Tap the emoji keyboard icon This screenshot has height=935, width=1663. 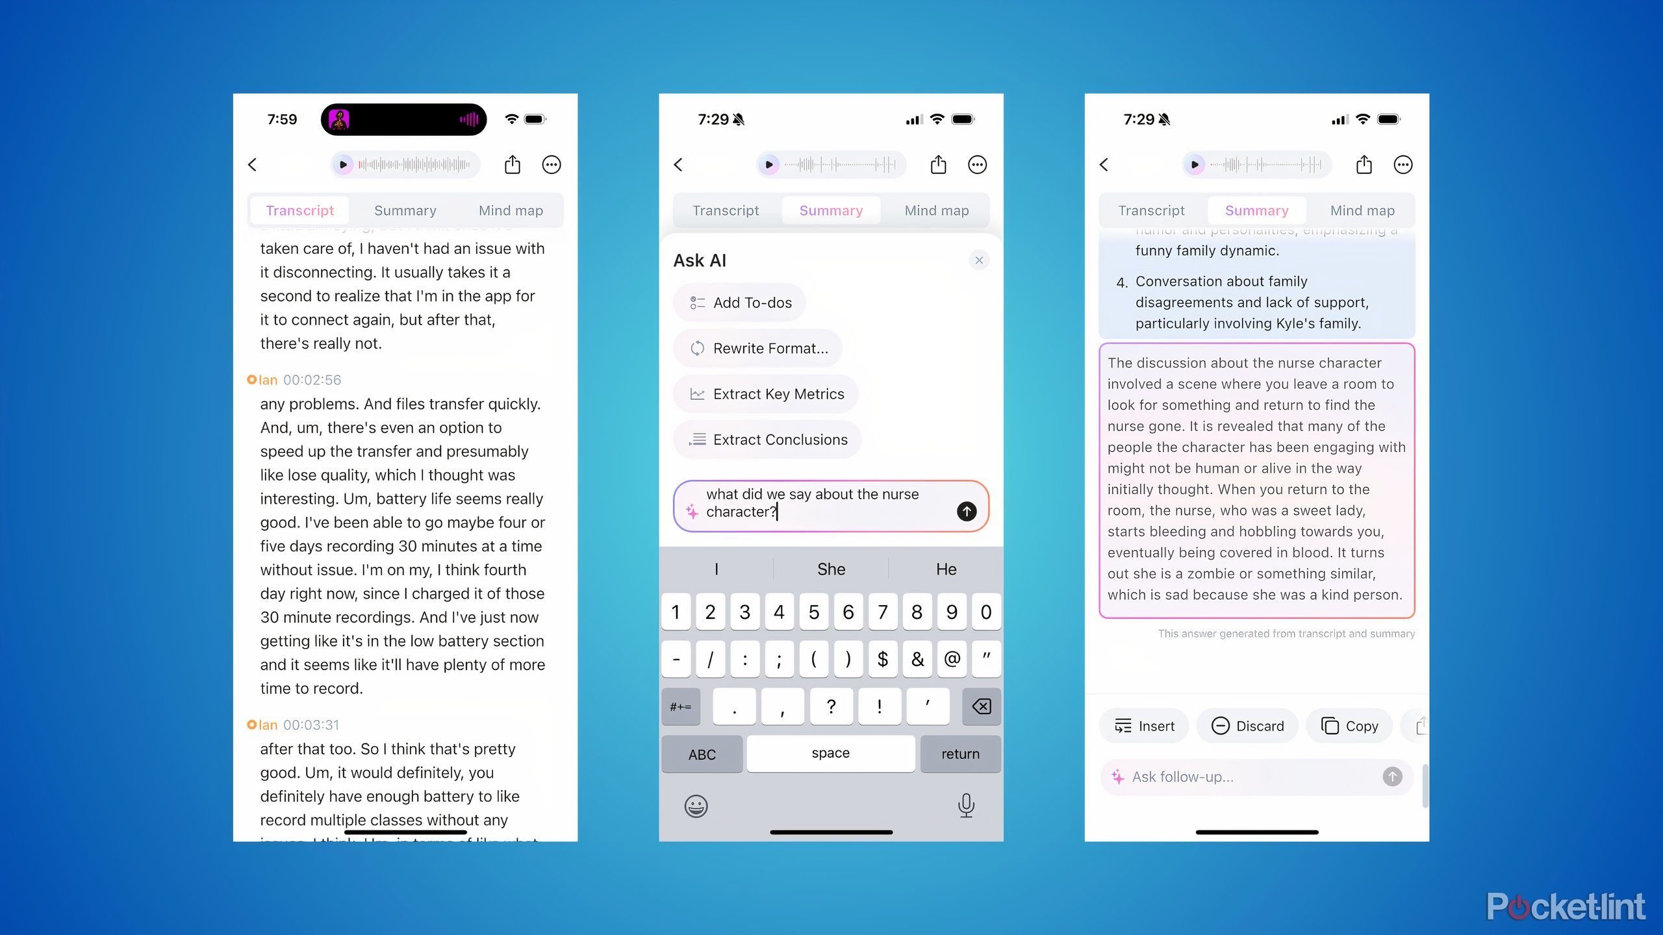[696, 805]
